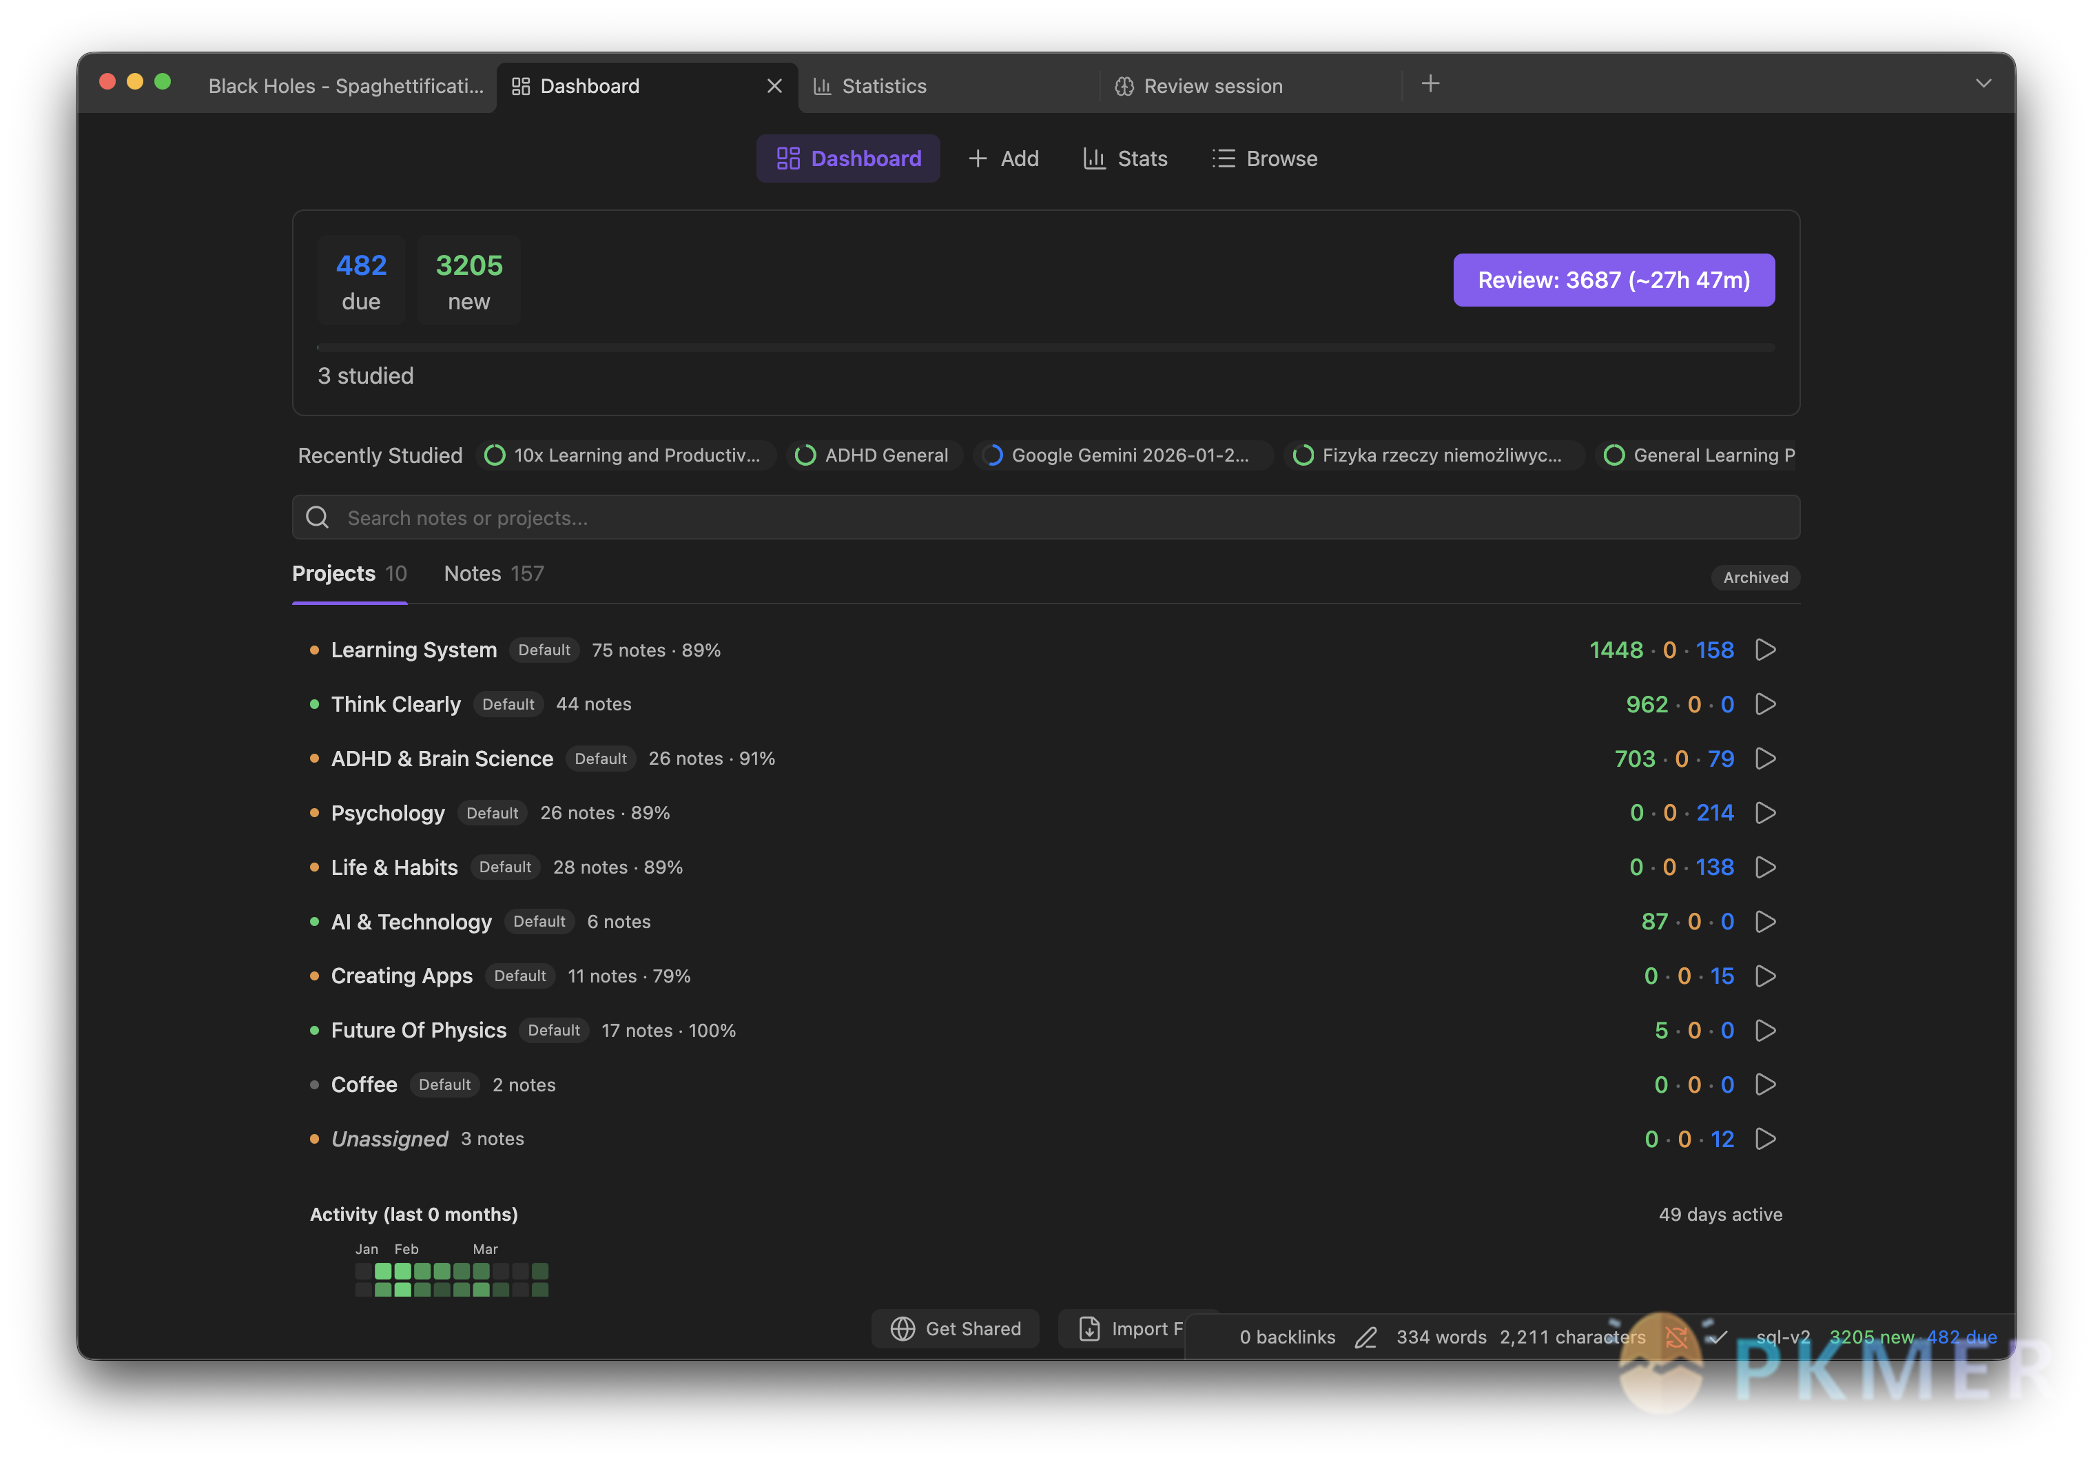Image resolution: width=2093 pixels, height=1462 pixels.
Task: Open the AI & Technology project
Action: (411, 921)
